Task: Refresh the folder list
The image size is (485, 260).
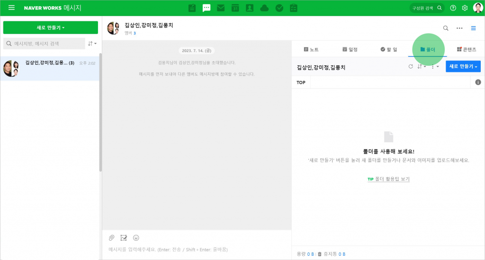Action: 411,66
